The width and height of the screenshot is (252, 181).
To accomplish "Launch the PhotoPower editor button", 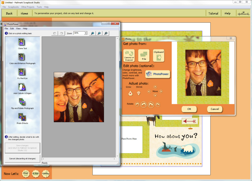I will click(158, 74).
